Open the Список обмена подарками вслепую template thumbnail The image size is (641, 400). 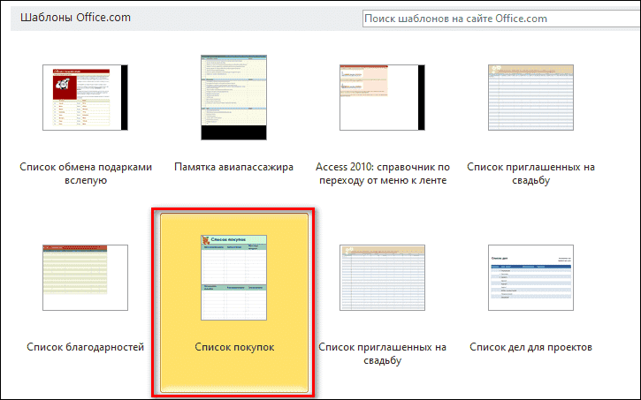(81, 97)
